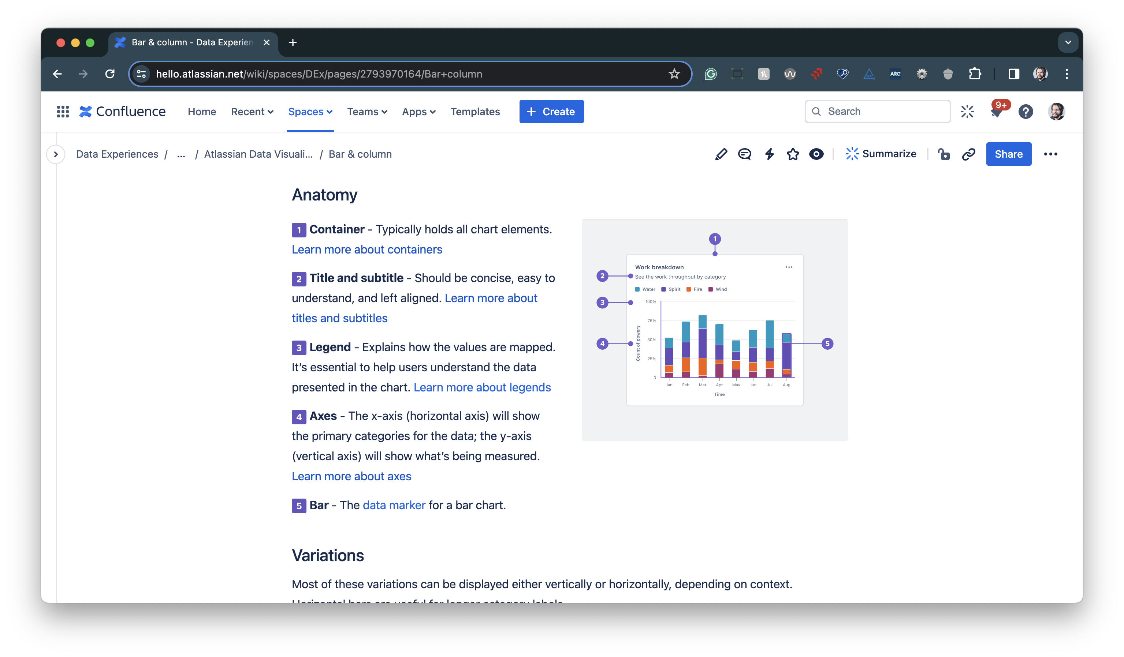The width and height of the screenshot is (1124, 657).
Task: Open a new browser tab
Action: tap(293, 42)
